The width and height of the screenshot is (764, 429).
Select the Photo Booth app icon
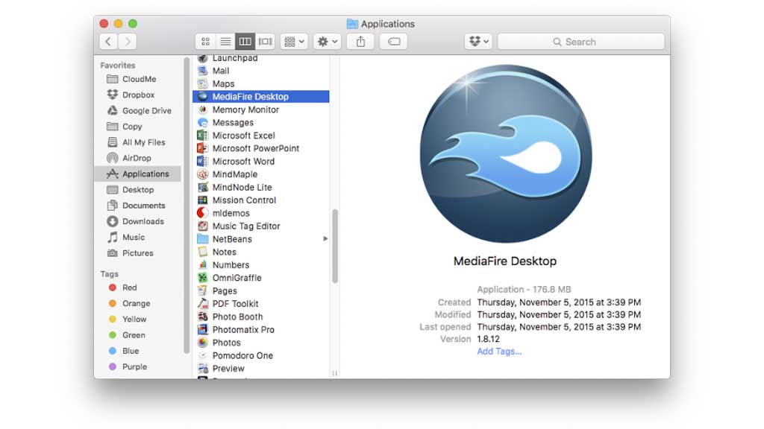202,317
